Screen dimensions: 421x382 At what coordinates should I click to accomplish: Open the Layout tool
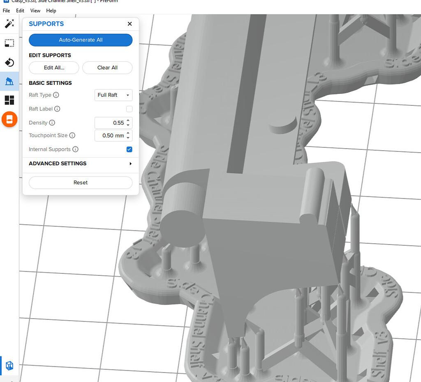coord(9,100)
